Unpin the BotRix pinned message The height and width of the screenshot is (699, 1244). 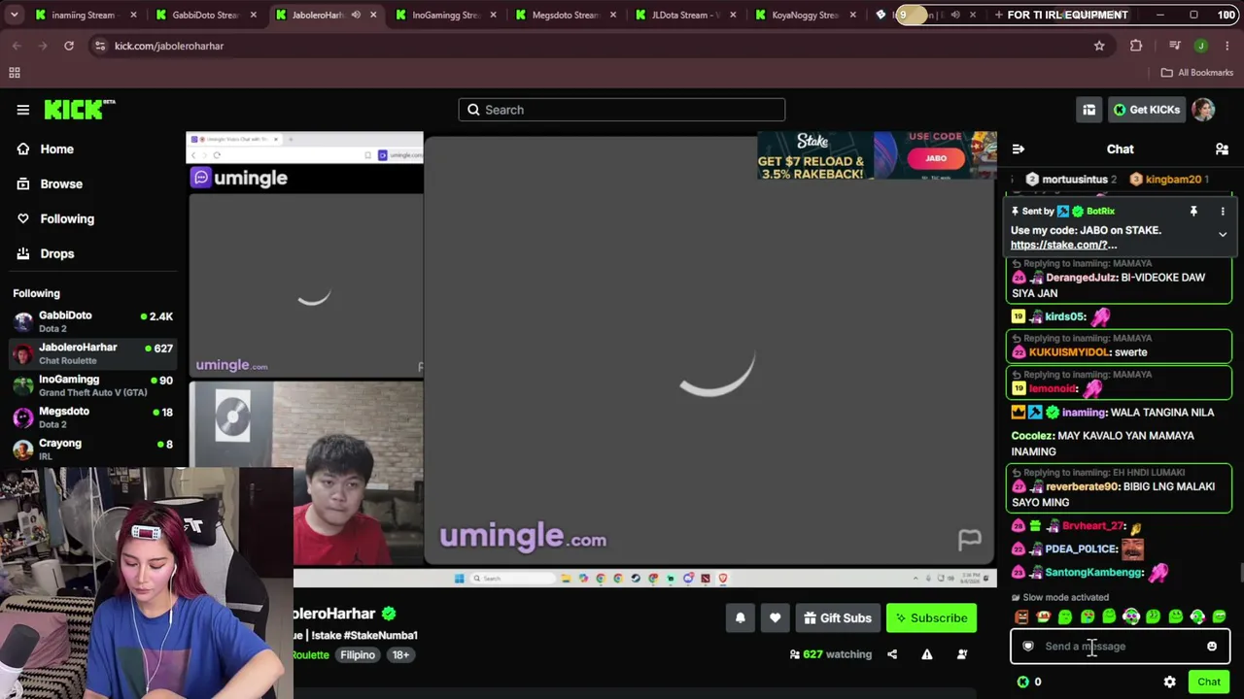pos(1193,211)
